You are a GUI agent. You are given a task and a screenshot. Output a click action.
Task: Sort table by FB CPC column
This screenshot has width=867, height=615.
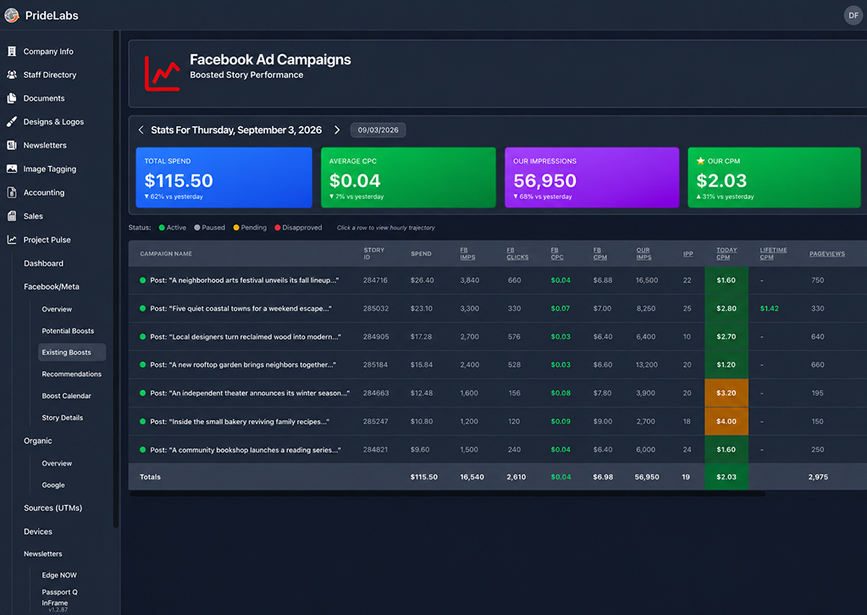(557, 253)
